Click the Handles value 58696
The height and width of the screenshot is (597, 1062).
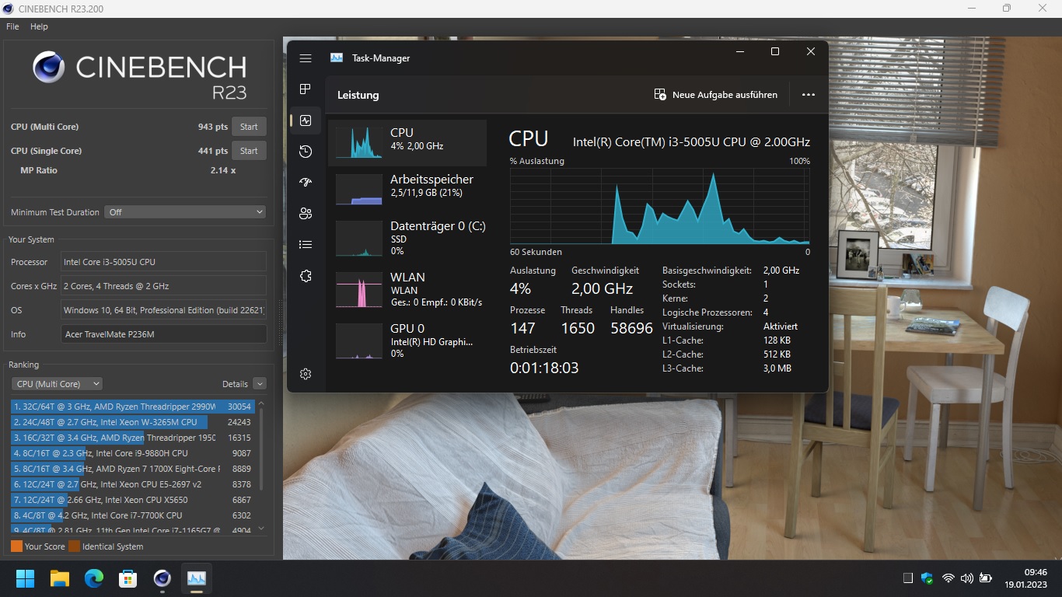pyautogui.click(x=631, y=329)
